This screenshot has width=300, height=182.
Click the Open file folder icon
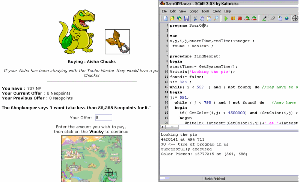coord(172,18)
